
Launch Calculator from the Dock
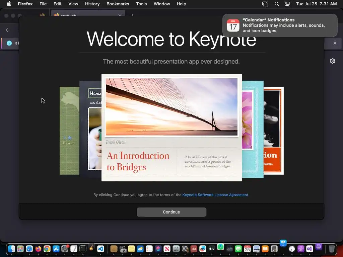[274, 249]
